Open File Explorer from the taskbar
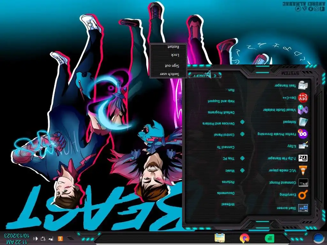Image resolution: width=327 pixels, height=245 pixels. pyautogui.click(x=219, y=238)
